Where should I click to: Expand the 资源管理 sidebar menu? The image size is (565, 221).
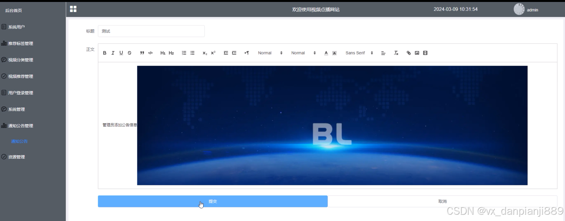tap(33, 157)
